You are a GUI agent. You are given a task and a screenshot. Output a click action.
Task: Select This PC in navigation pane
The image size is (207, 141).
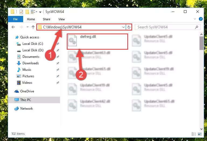pos(34,100)
